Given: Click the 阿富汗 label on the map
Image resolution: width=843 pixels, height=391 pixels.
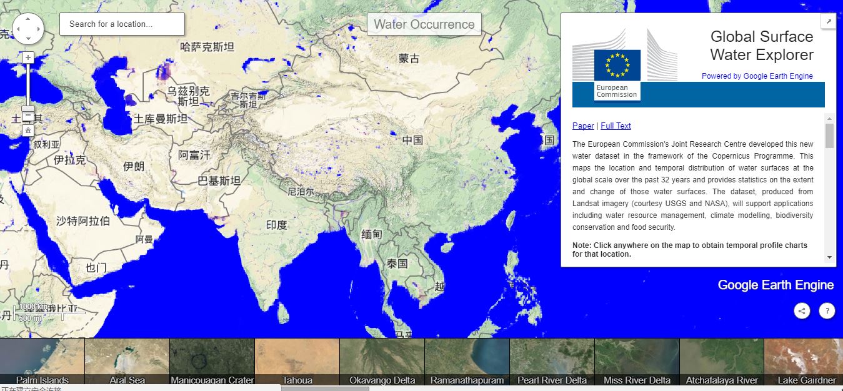Looking at the screenshot, I should tap(194, 154).
